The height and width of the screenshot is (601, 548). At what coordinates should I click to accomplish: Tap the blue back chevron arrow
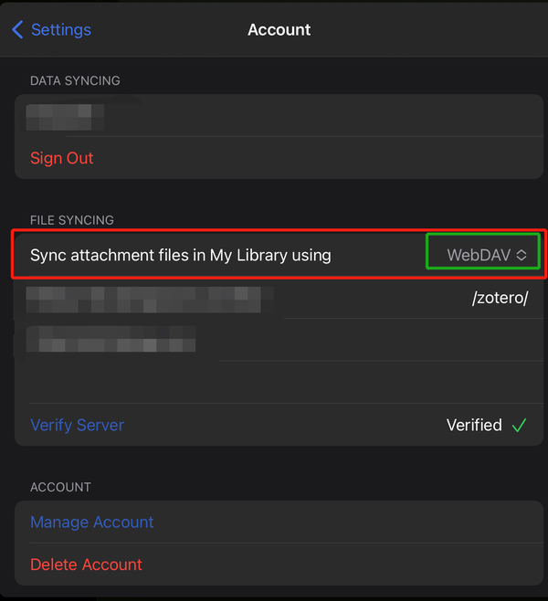17,29
